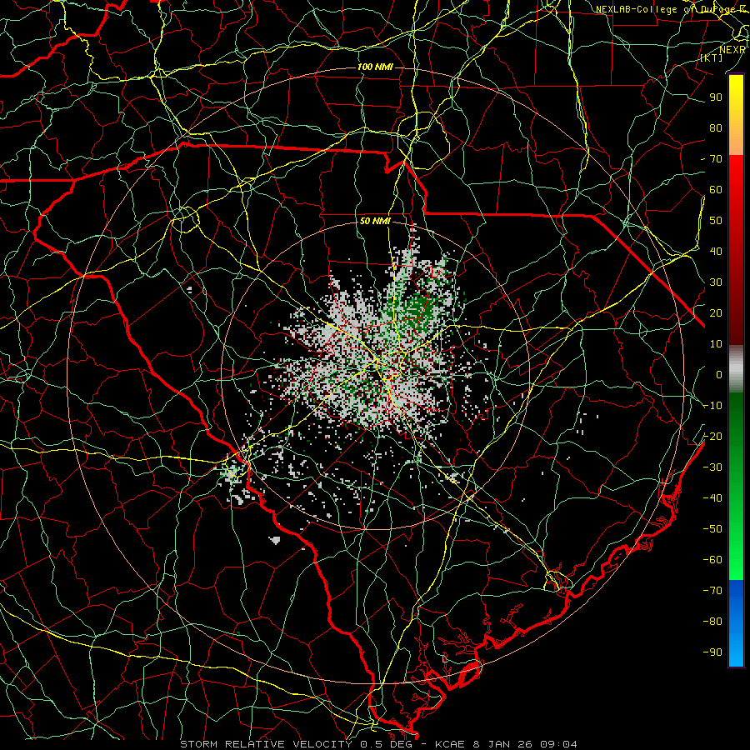Click the 40 value on the velocity scale
750x750 pixels.
tap(716, 252)
